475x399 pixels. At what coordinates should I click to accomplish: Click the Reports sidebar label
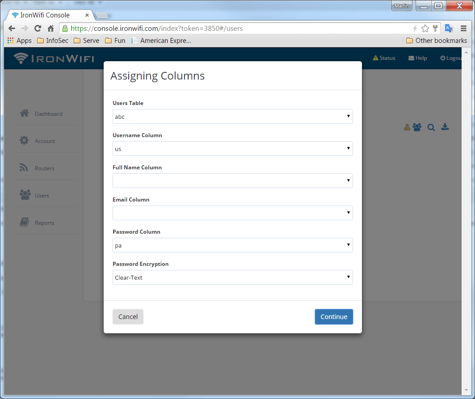coord(45,223)
